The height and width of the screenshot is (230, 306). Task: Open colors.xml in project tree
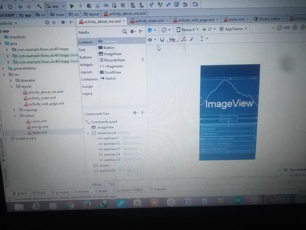pos(37,121)
